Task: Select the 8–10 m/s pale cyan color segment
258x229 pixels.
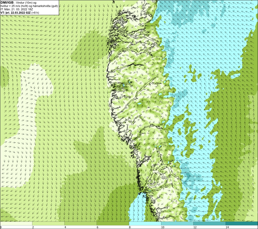Action: point(145,223)
